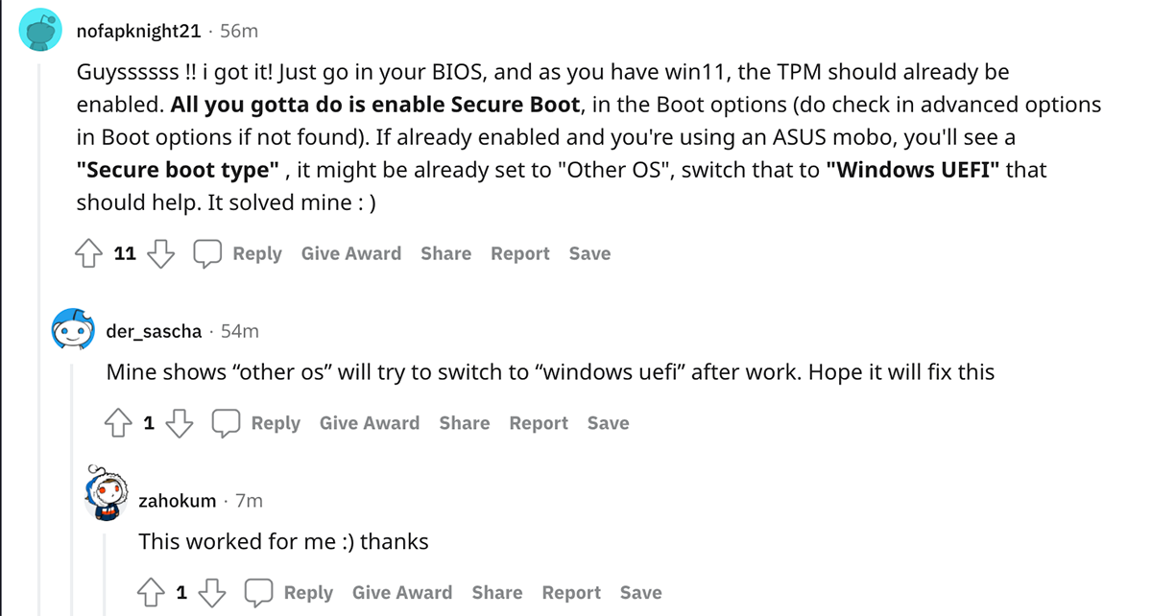1152x616 pixels.
Task: Open der_sascha's avatar
Action: click(x=72, y=331)
